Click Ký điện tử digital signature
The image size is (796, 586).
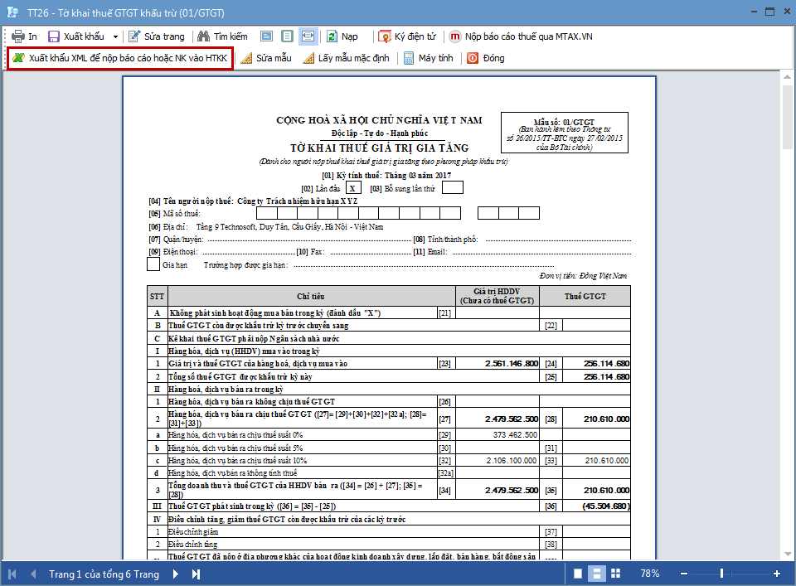pyautogui.click(x=407, y=36)
